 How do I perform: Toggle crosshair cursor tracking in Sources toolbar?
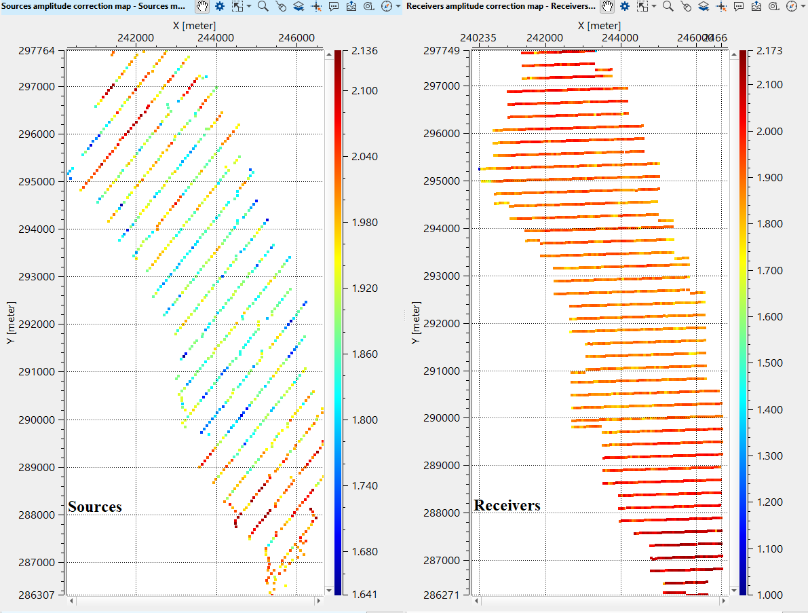point(315,6)
